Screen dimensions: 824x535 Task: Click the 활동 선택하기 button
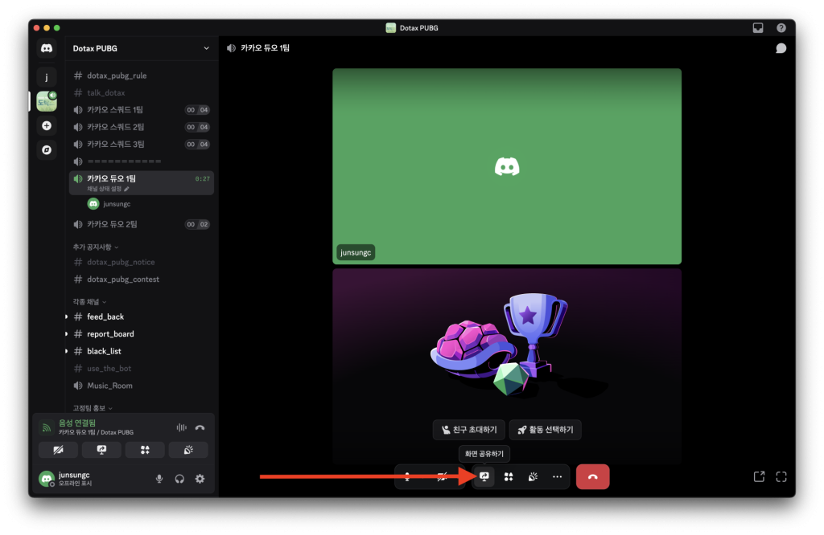tap(545, 430)
